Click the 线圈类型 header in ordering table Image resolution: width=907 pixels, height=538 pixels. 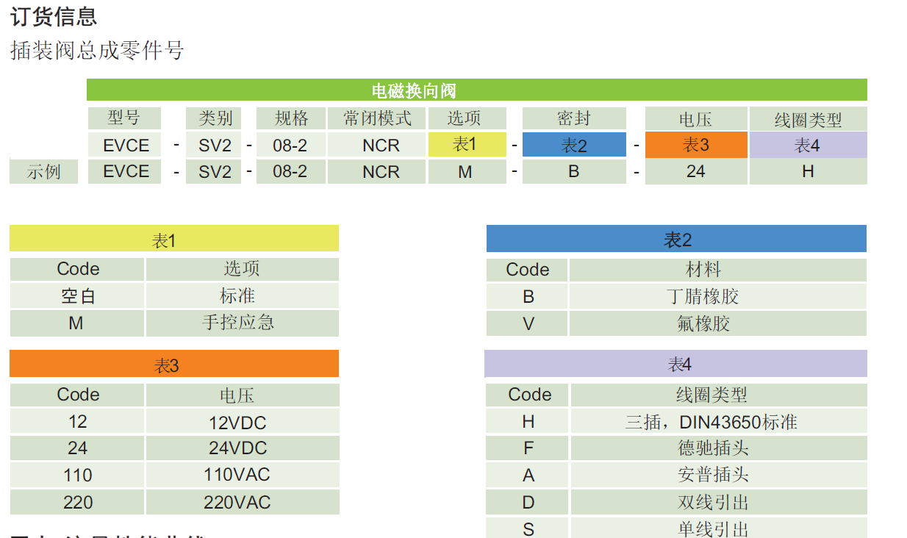point(807,119)
